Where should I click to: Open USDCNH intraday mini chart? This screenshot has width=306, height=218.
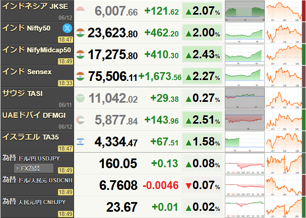[245, 185]
